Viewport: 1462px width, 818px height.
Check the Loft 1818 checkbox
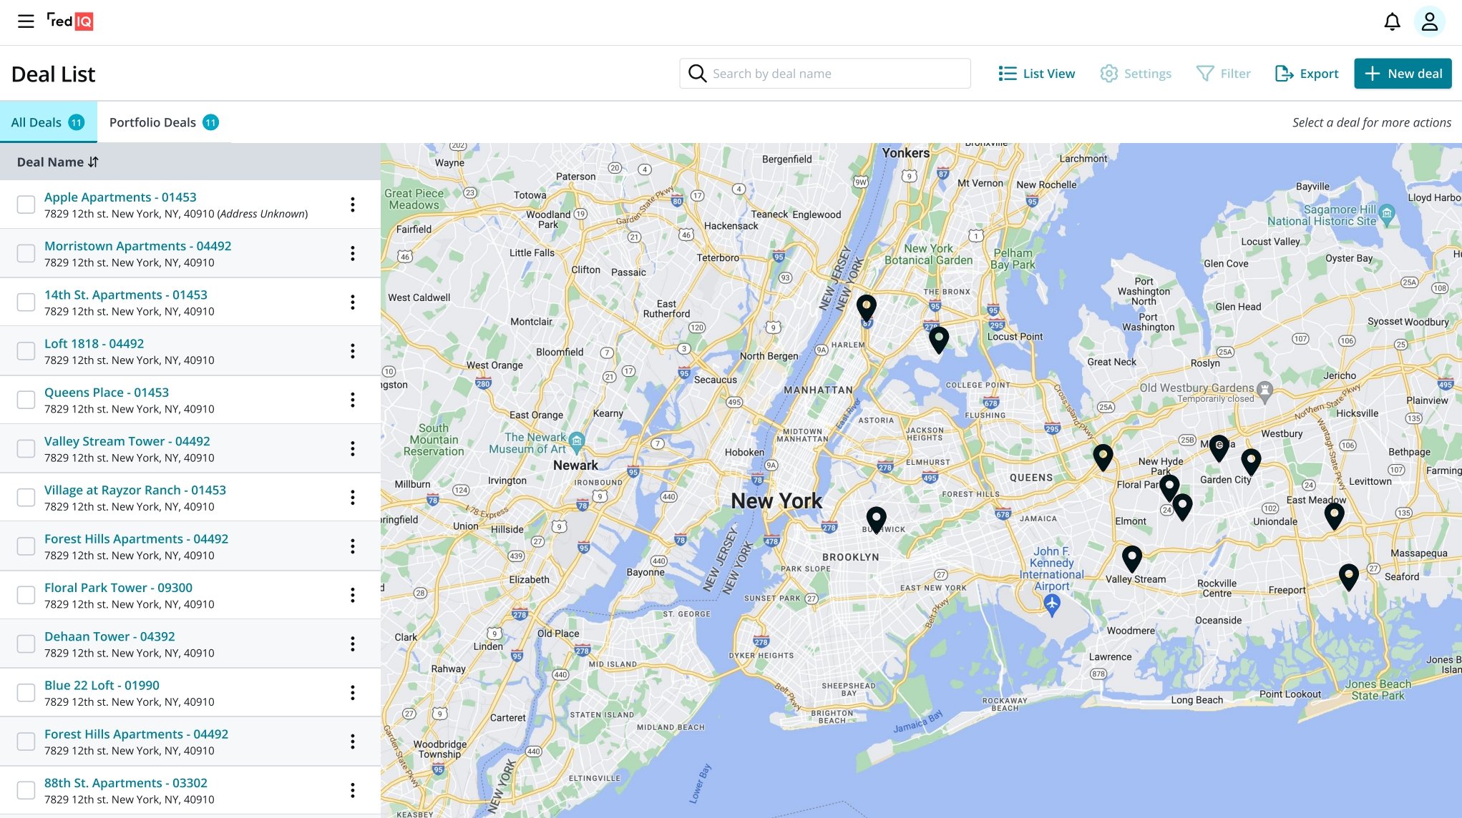coord(26,351)
